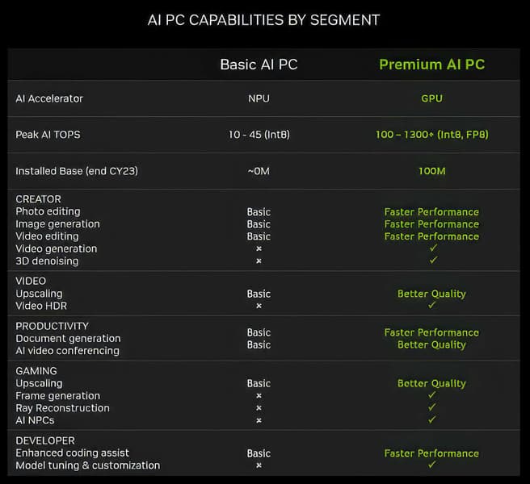Click the AI PC Capabilities by Segment title
The image size is (530, 484).
(x=264, y=19)
